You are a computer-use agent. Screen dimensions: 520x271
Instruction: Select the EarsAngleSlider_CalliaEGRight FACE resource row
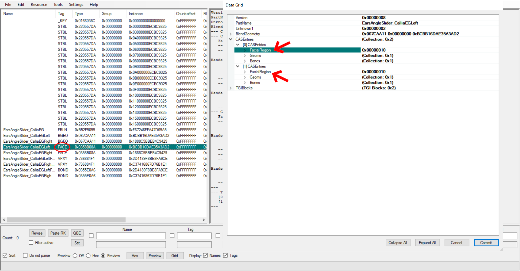pyautogui.click(x=28, y=153)
